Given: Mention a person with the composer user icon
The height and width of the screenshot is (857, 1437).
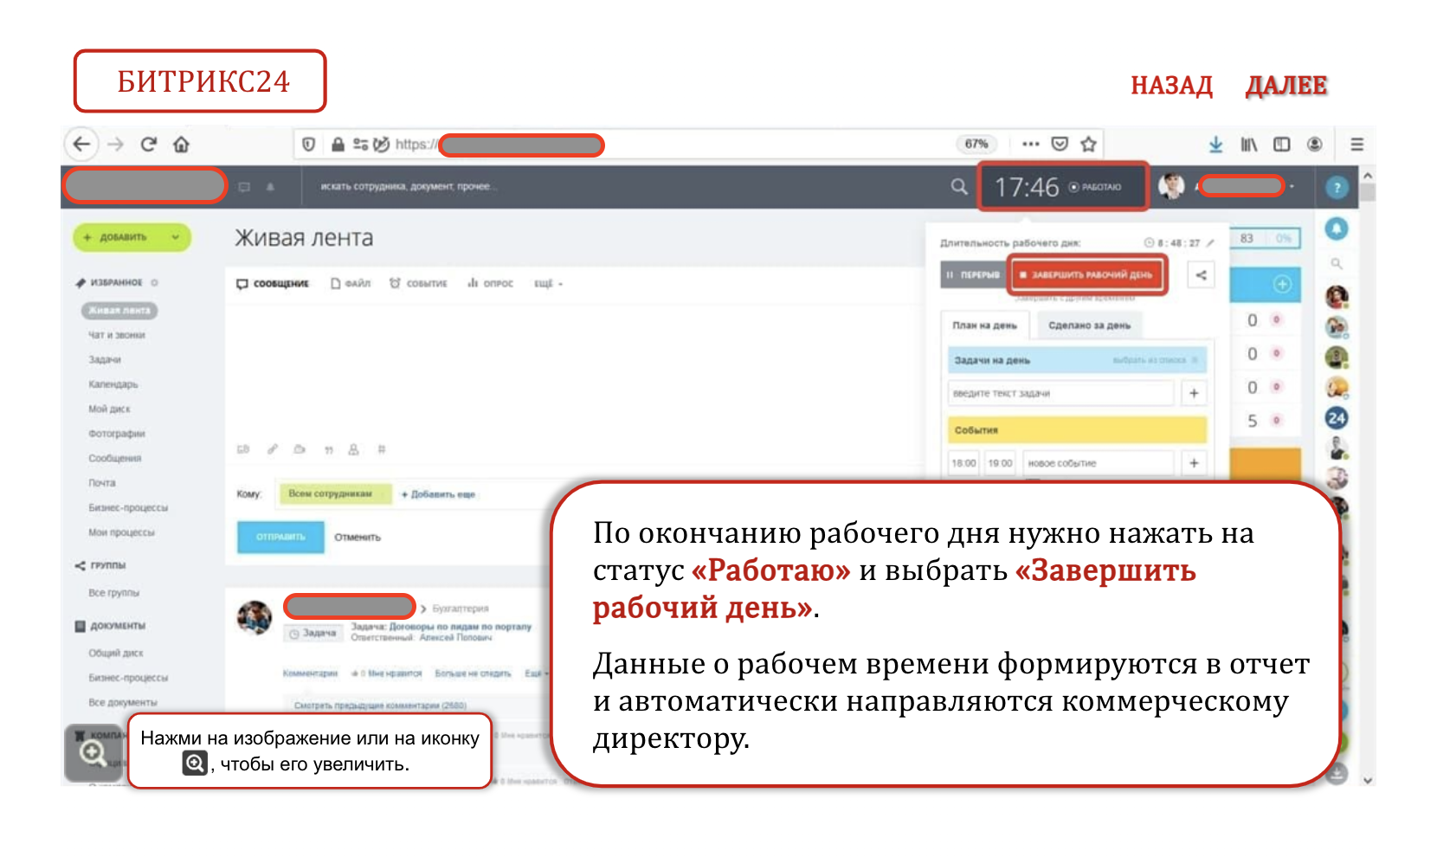Looking at the screenshot, I should point(353,449).
